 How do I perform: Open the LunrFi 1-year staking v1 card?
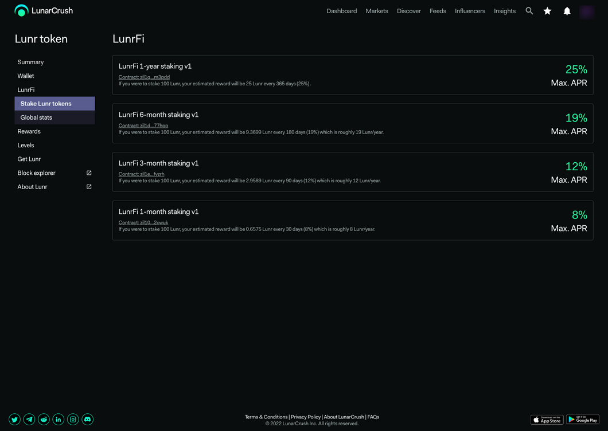coord(353,75)
